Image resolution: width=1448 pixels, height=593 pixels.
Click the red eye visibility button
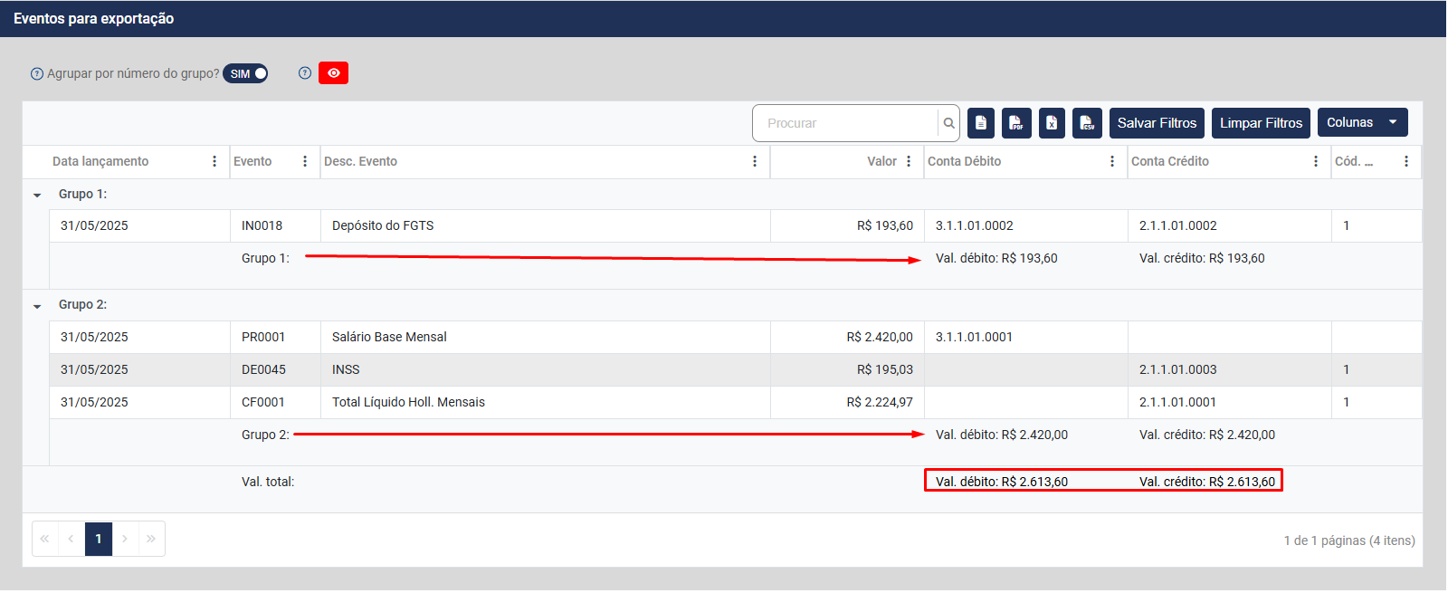click(333, 73)
